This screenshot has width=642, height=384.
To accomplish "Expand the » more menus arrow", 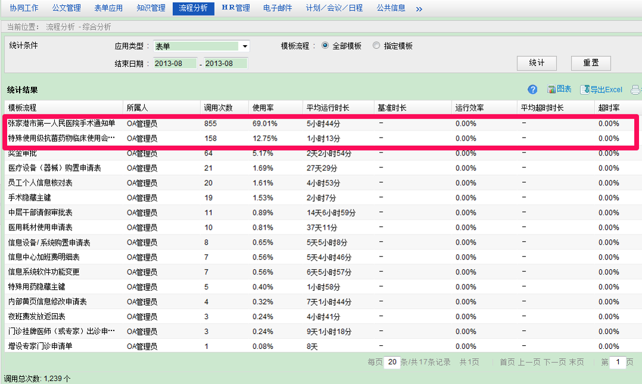I will click(x=419, y=9).
